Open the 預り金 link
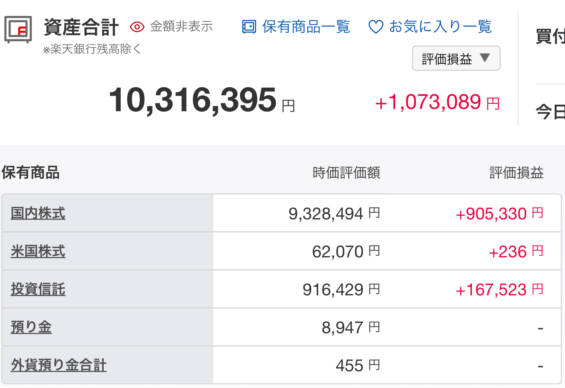The image size is (565, 388). 31,327
